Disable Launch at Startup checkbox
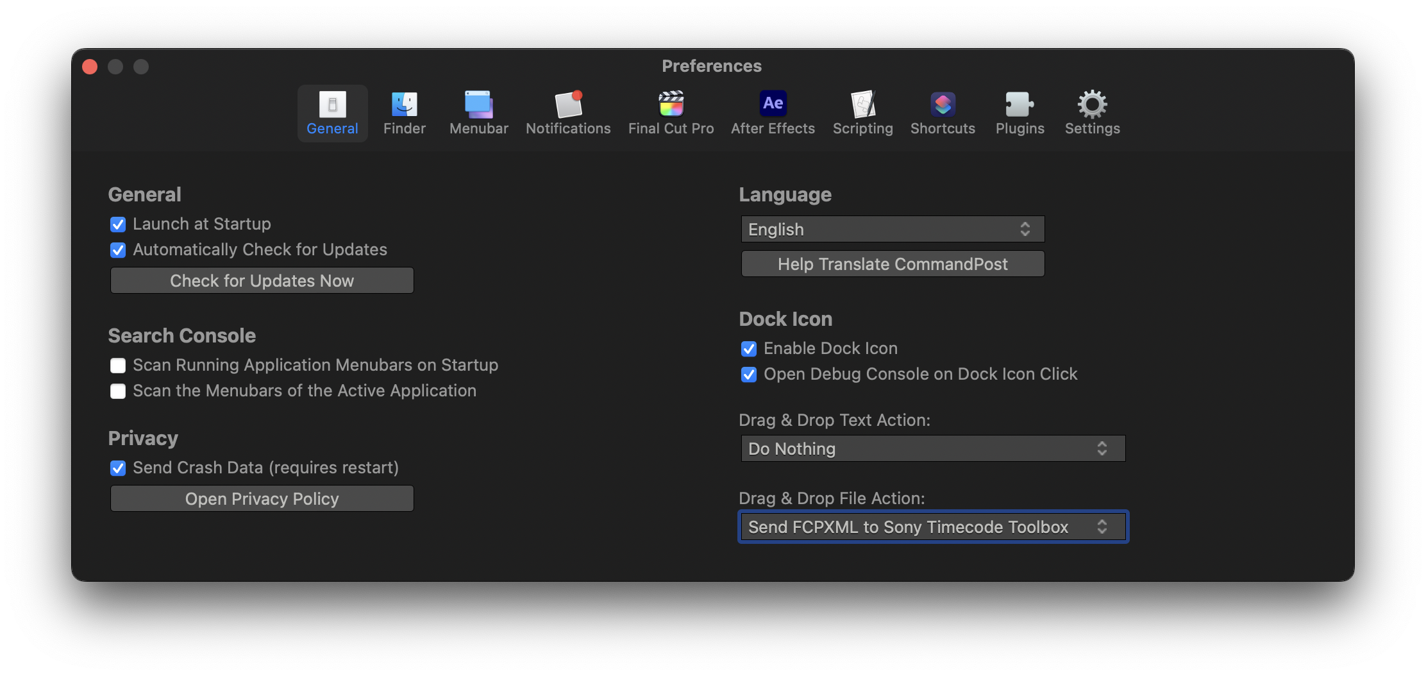 click(x=118, y=224)
